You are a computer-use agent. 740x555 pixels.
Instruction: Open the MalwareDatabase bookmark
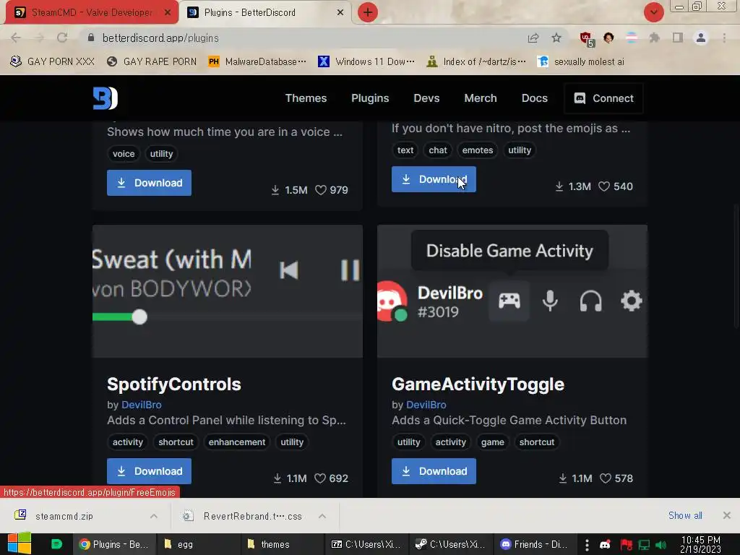point(257,61)
